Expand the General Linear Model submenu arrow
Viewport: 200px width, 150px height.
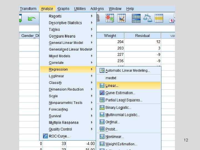tap(92, 42)
